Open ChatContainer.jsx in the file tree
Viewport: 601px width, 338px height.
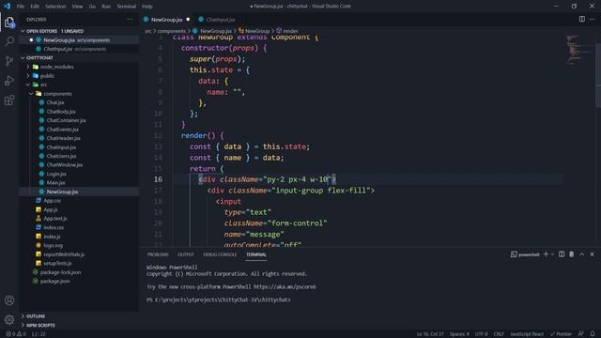click(67, 120)
